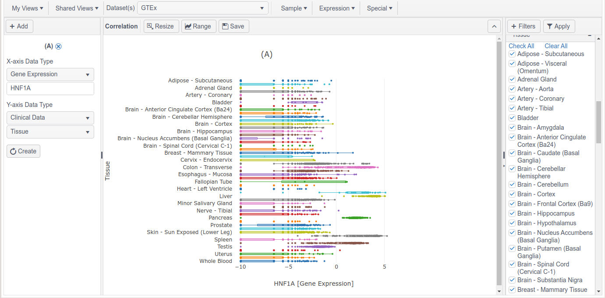Image resolution: width=605 pixels, height=298 pixels.
Task: Click the Spleen label on the plot axis
Action: coord(223,240)
